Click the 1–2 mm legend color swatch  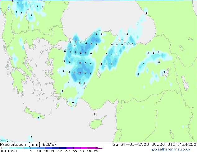coord(20,148)
